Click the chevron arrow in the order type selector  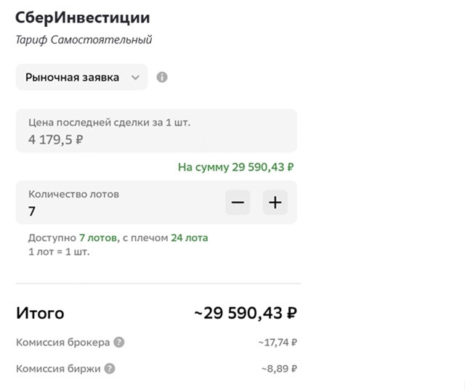pyautogui.click(x=136, y=78)
